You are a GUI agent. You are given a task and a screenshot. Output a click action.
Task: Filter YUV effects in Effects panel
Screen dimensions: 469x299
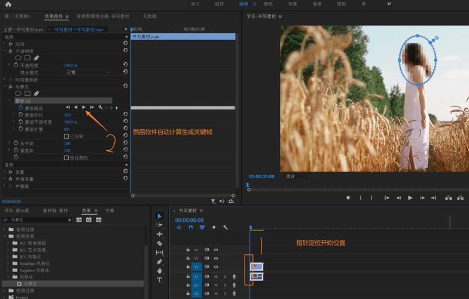(99, 220)
